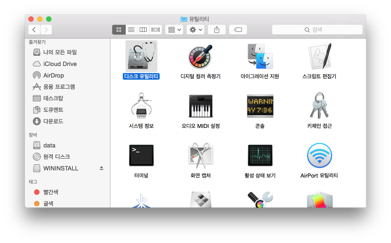Eject the WININSTALL volume
The width and height of the screenshot is (391, 243).
[102, 168]
